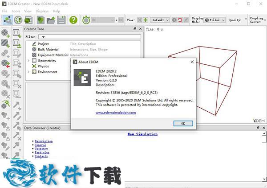The height and width of the screenshot is (188, 267).
Task: Click the EDEM logo in About dialog
Action: [82, 78]
